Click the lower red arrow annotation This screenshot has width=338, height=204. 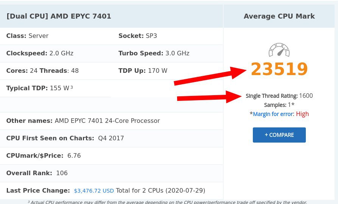[x=209, y=97]
